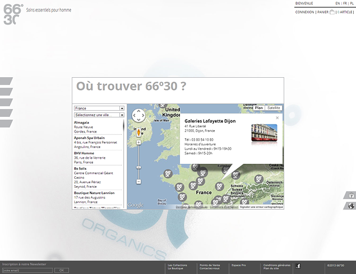Click 'Conditions d'utilisation' map link

click(224, 207)
